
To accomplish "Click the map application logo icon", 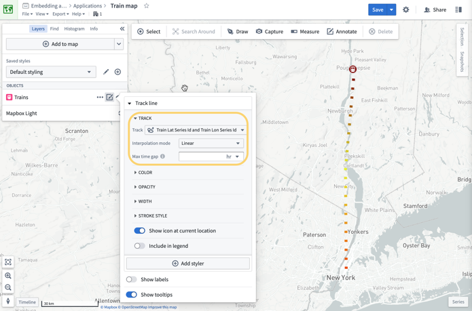I will pyautogui.click(x=8, y=9).
